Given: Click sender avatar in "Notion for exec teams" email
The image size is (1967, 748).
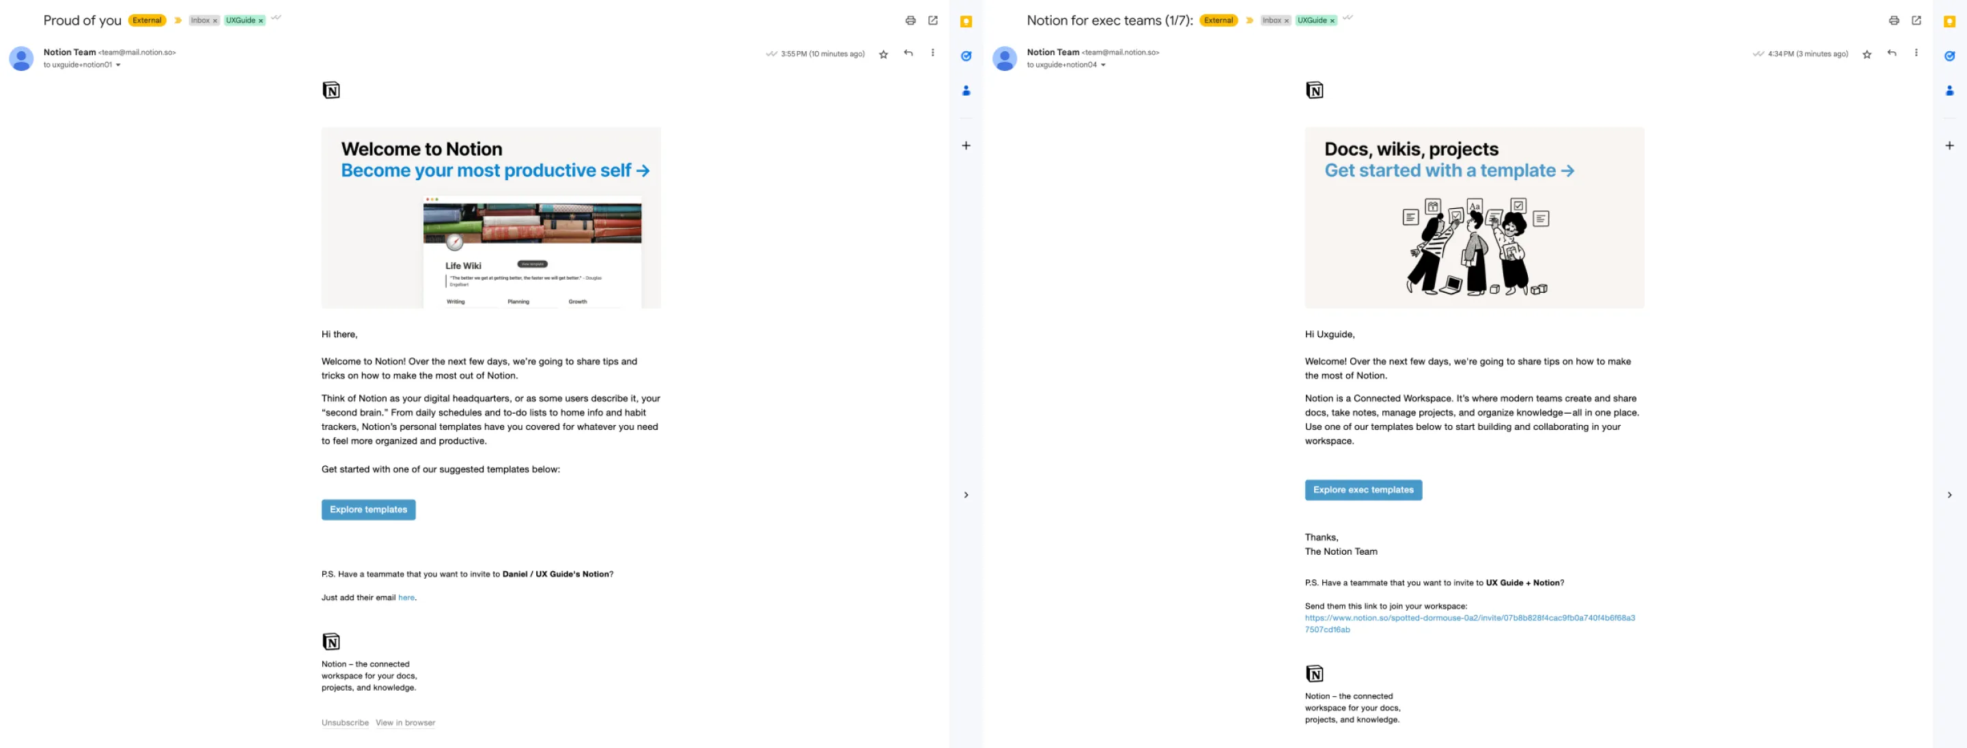Looking at the screenshot, I should (x=1005, y=59).
